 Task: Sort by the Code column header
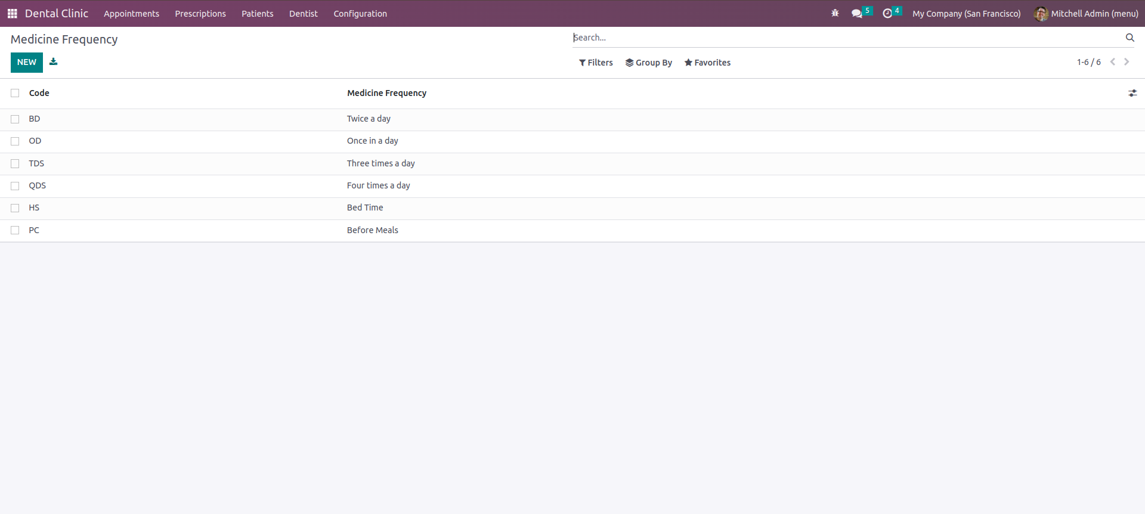click(39, 93)
